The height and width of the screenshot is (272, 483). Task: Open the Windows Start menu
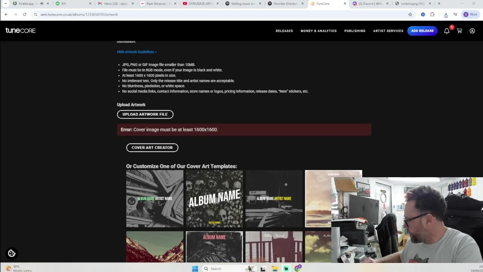(195, 269)
